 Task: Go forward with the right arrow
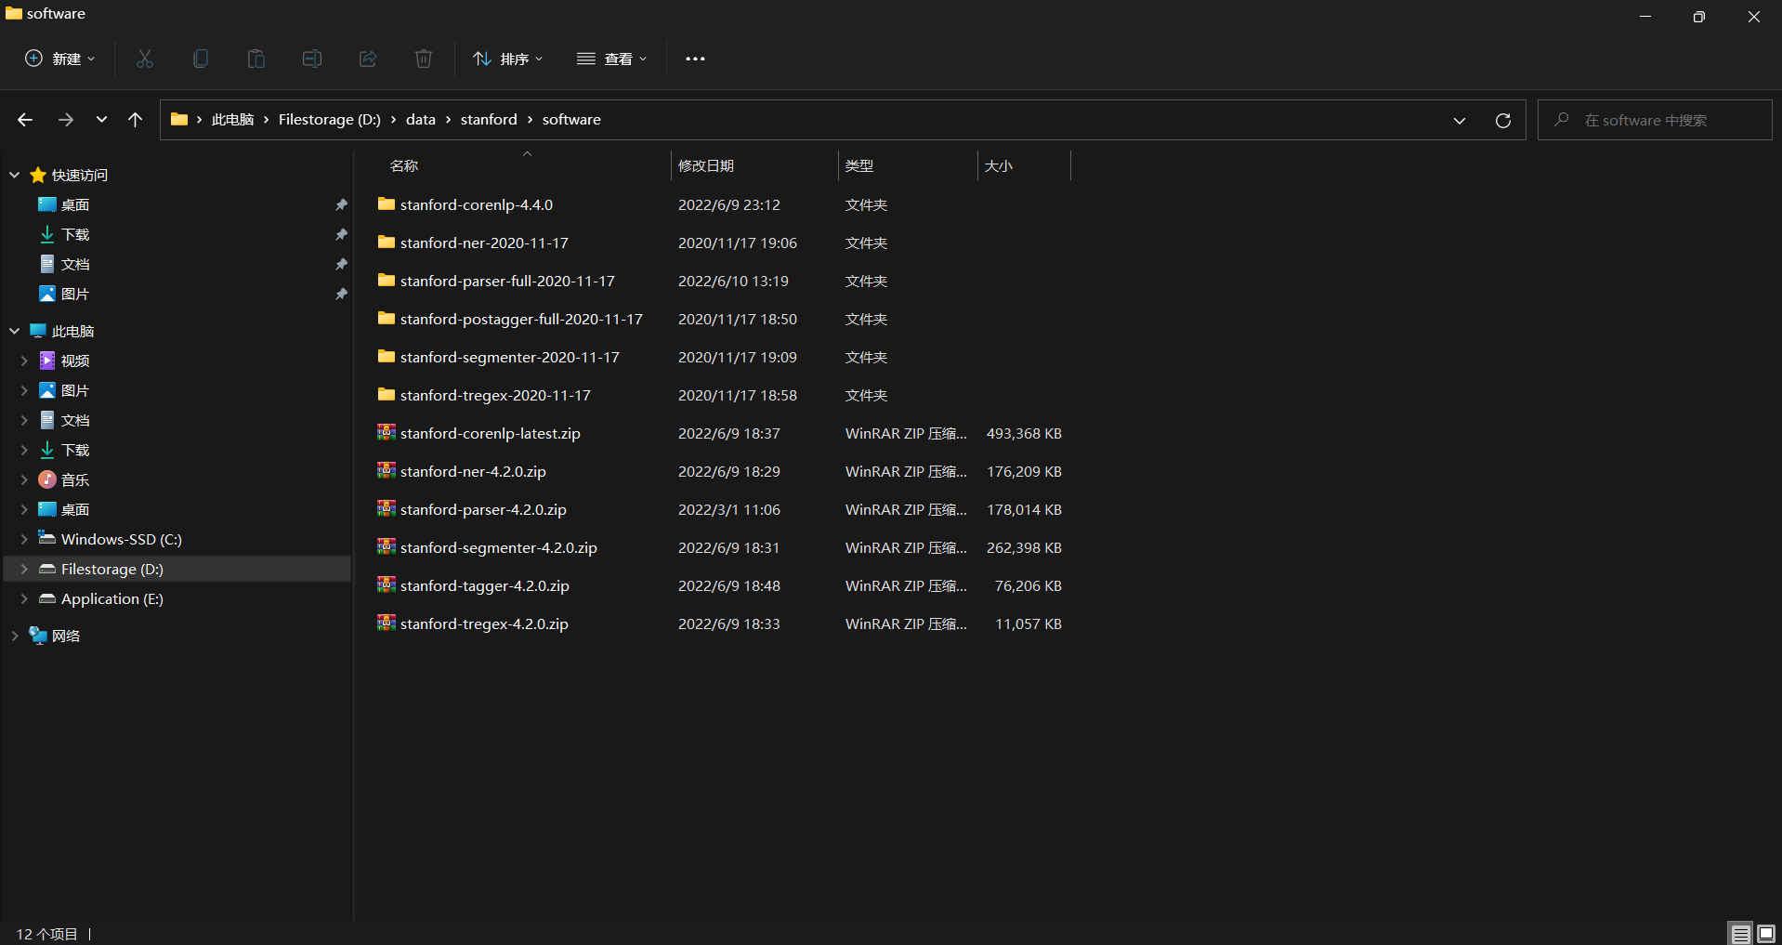coord(66,120)
